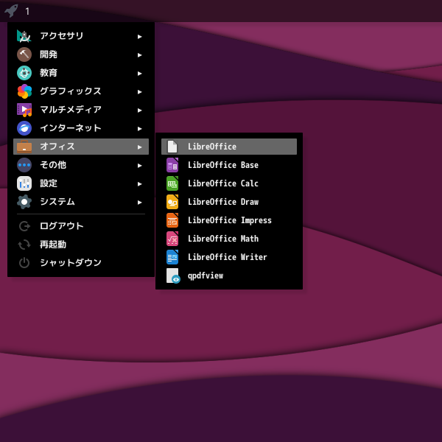This screenshot has width=442, height=442.
Task: Launch LibreOffice Draw from submenu
Action: click(229, 202)
